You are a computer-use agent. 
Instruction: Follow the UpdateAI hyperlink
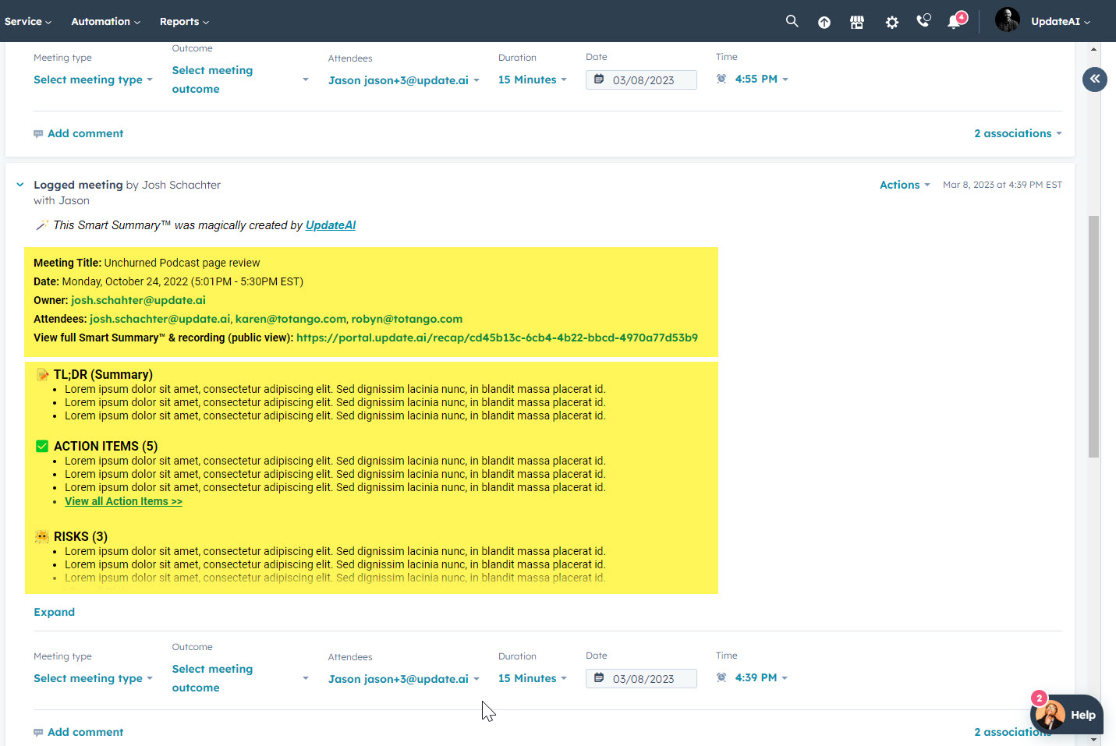point(331,225)
